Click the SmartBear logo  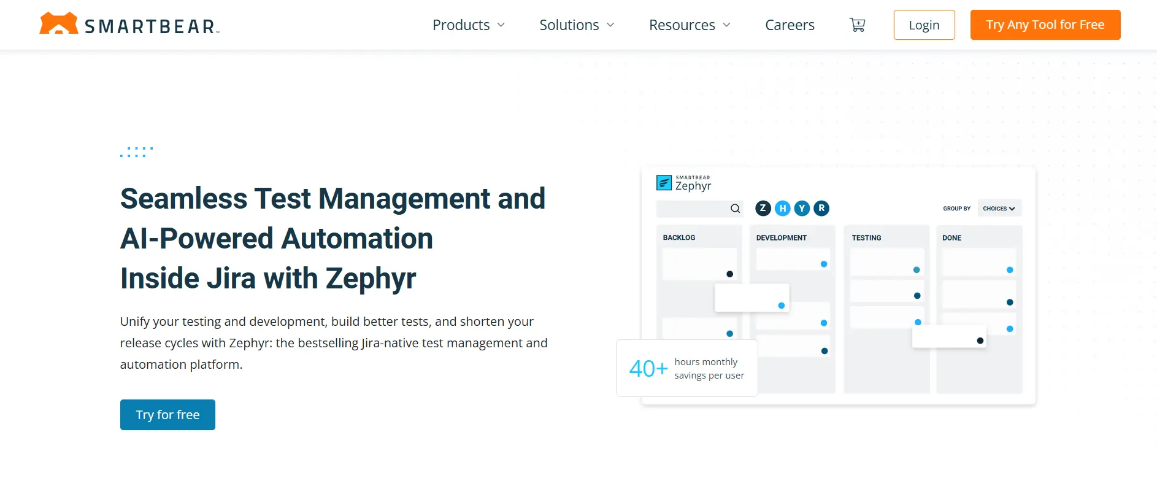[x=129, y=24]
